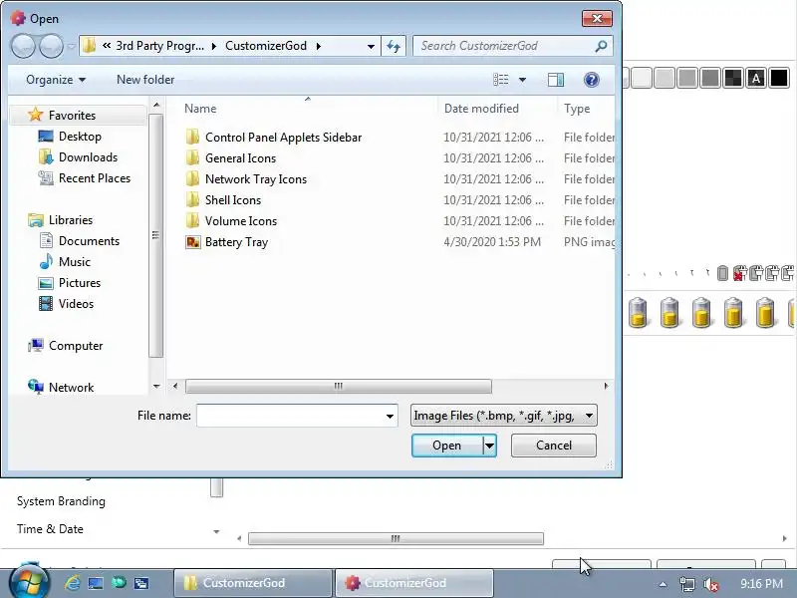Click New folder in the toolbar
The width and height of the screenshot is (797, 598).
pyautogui.click(x=145, y=80)
